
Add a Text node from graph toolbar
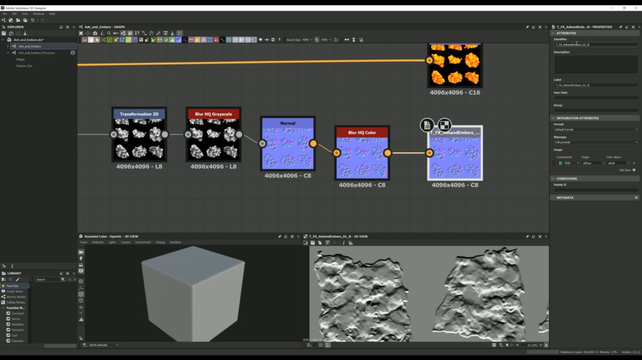(x=204, y=40)
